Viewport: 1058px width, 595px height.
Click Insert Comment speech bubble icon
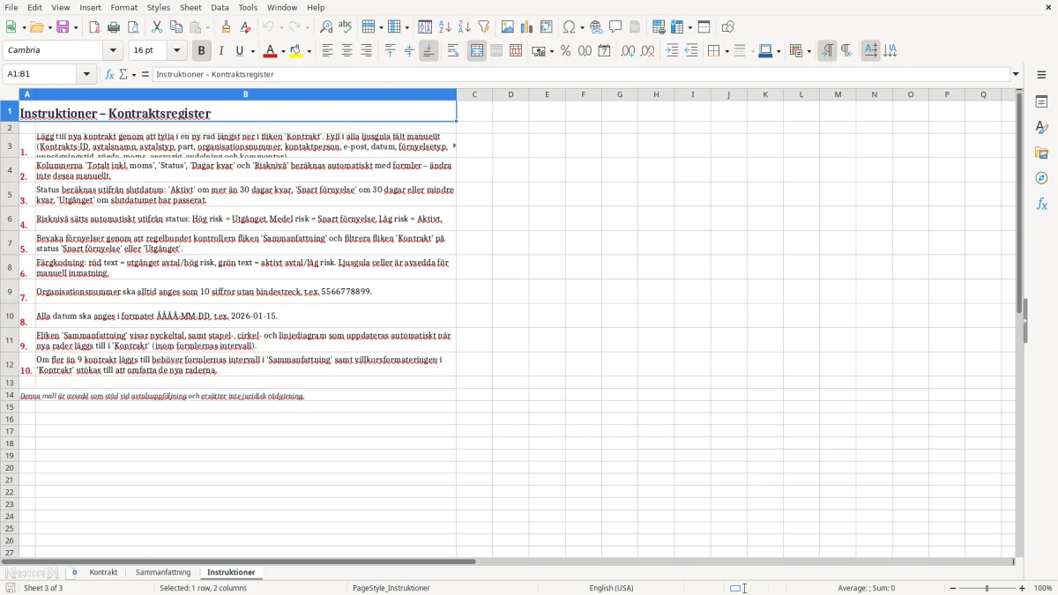point(615,27)
